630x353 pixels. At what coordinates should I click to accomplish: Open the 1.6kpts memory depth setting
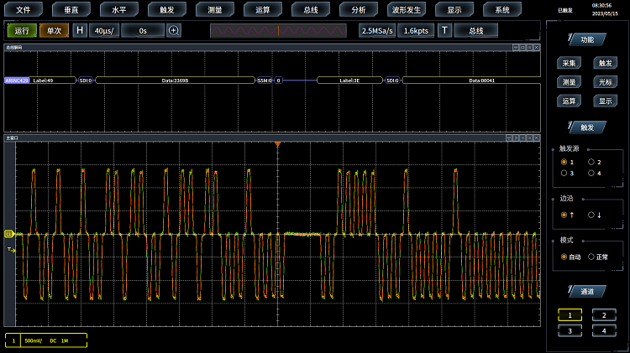coord(416,30)
